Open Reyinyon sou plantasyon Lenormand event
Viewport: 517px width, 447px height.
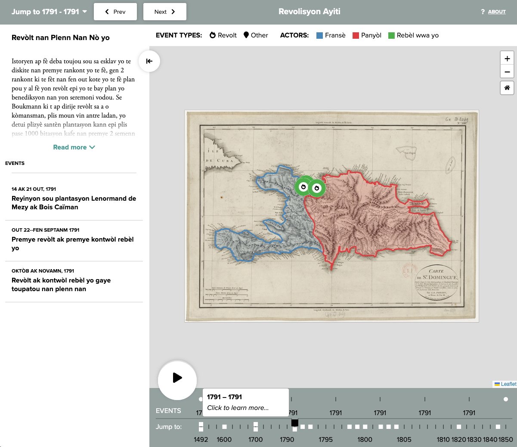74,203
